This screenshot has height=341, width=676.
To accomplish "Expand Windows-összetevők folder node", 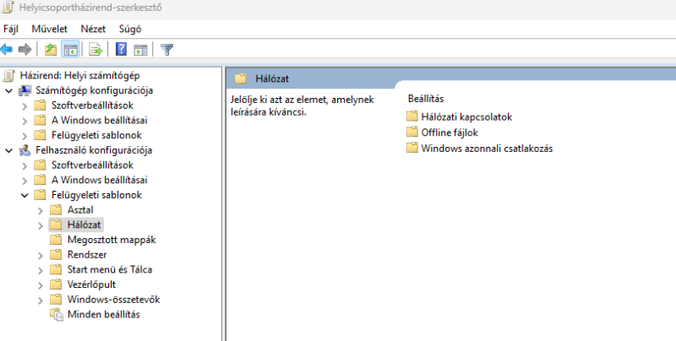I will tap(41, 300).
